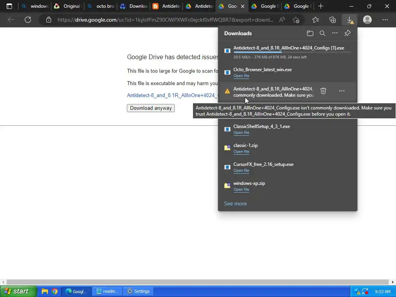Open the Start menu
396x297 pixels.
tap(18, 291)
